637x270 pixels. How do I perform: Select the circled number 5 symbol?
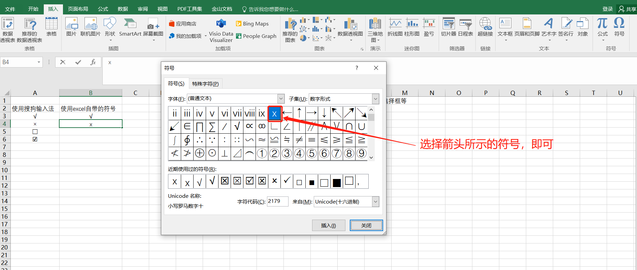312,153
